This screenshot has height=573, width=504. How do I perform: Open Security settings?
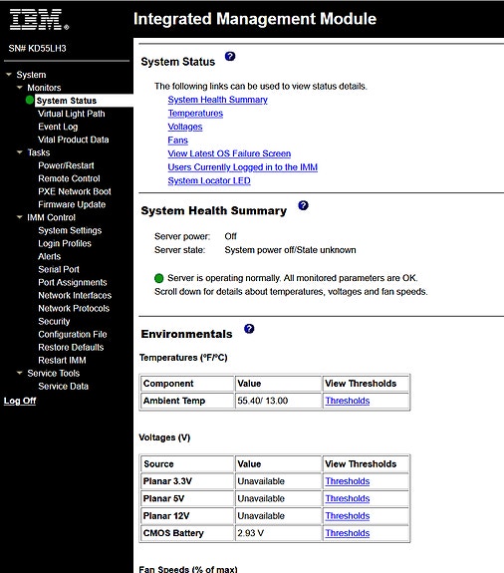click(x=54, y=321)
